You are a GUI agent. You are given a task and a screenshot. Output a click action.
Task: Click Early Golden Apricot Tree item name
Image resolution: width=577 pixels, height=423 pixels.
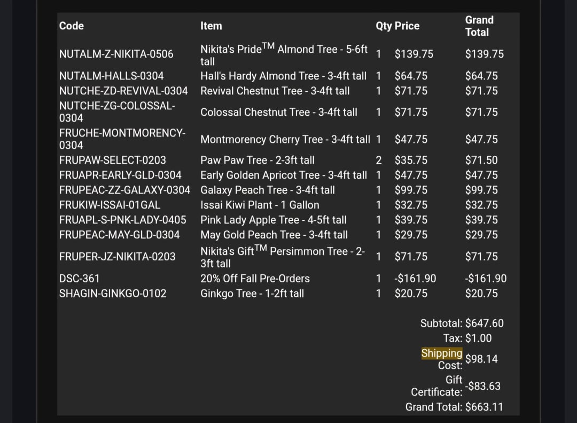(x=283, y=175)
